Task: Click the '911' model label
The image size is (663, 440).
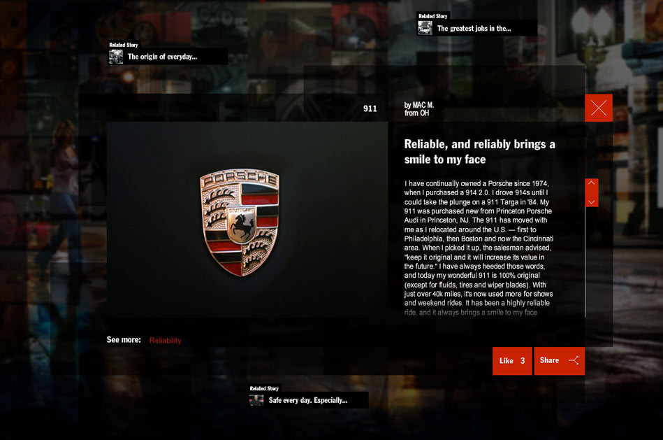Action: coord(370,108)
